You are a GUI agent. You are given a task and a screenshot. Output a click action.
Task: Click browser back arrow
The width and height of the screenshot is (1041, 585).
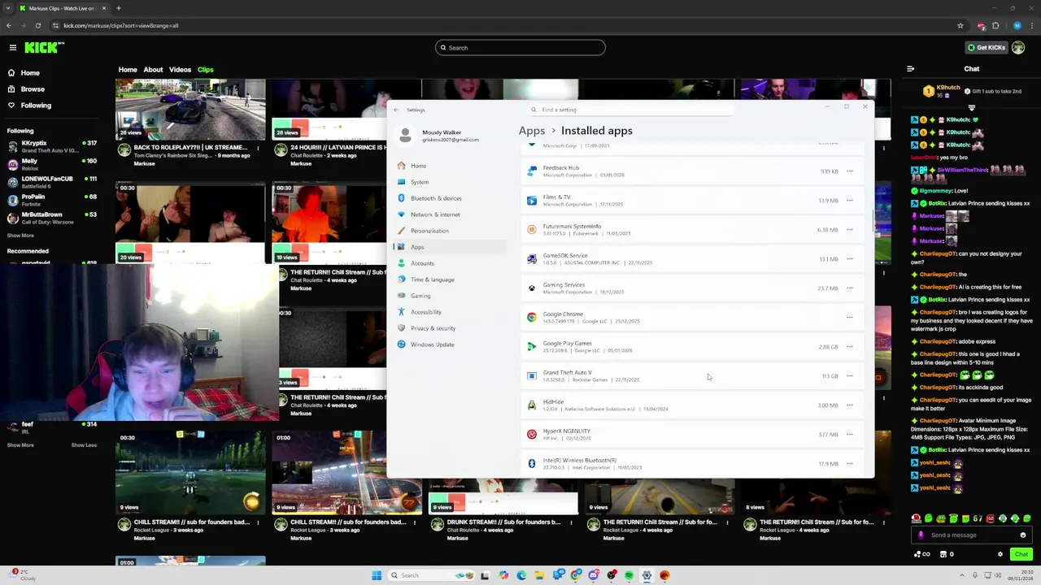[x=9, y=25]
